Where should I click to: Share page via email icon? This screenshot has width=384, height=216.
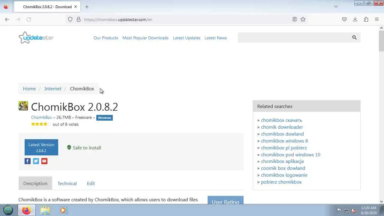[44, 161]
